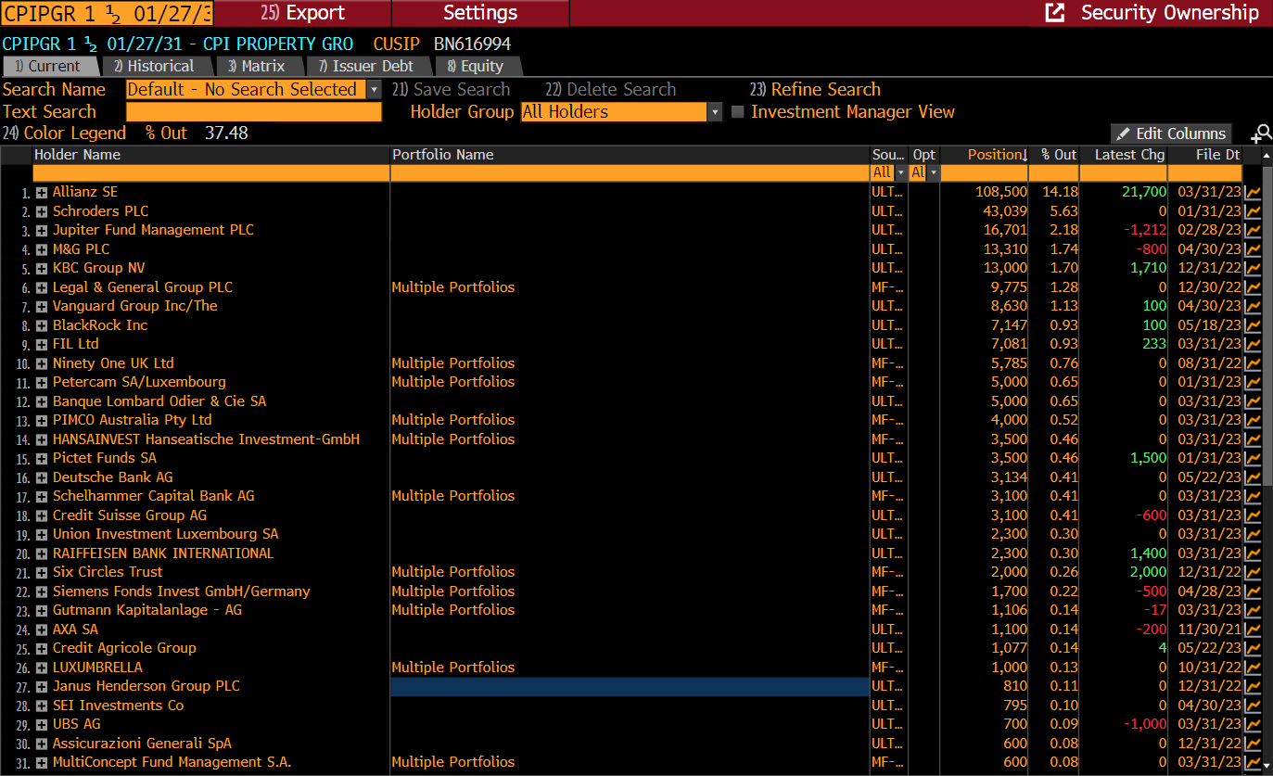This screenshot has width=1273, height=776.
Task: Click chart icon on the FIL Ltd row
Action: tap(1253, 344)
